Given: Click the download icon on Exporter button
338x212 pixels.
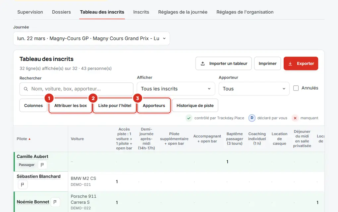Looking at the screenshot, I should click(x=290, y=64).
